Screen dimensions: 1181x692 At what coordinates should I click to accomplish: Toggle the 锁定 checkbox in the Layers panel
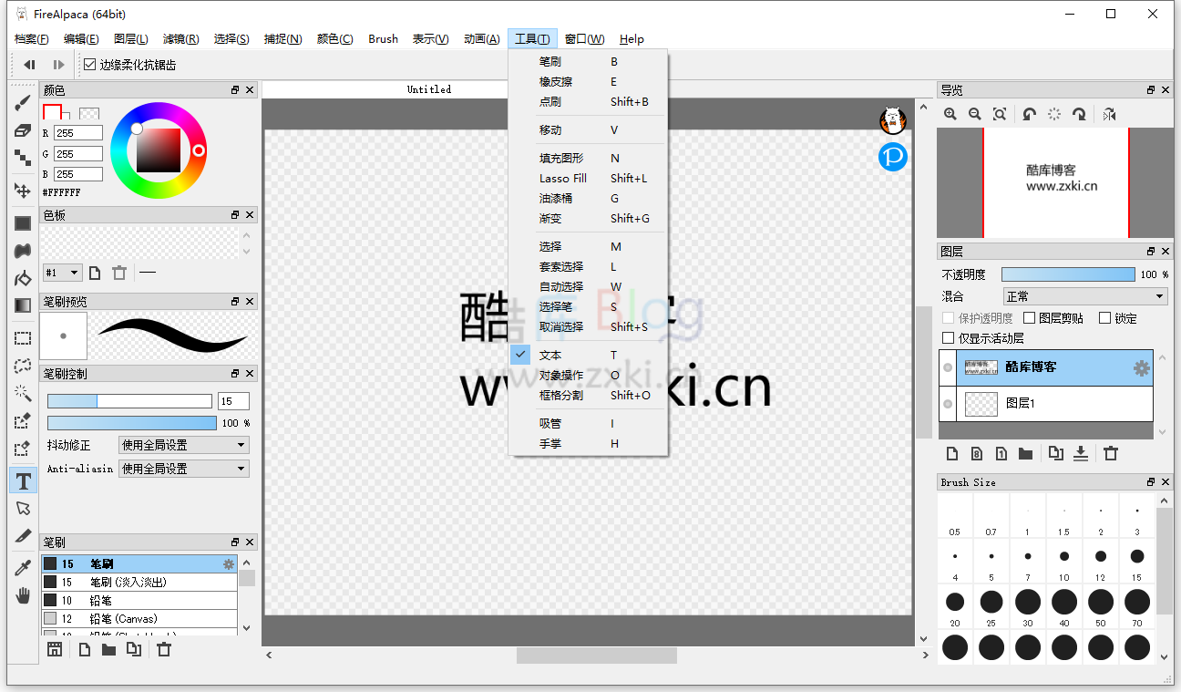click(1103, 317)
